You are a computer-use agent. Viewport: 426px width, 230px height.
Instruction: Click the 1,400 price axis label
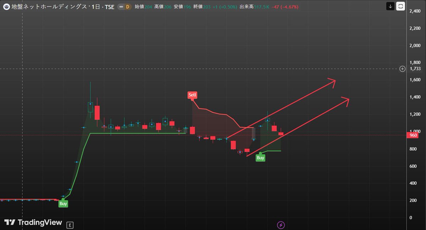[x=415, y=97]
